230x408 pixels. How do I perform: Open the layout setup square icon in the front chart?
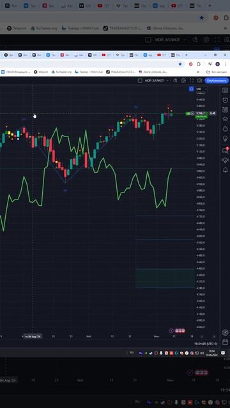click(x=141, y=81)
